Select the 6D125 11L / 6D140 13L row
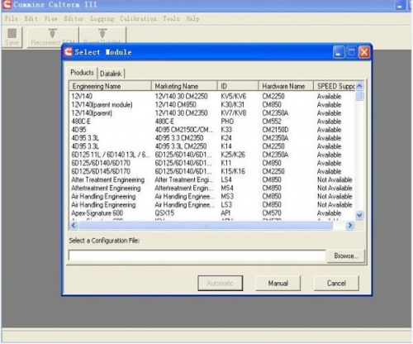 pos(212,155)
